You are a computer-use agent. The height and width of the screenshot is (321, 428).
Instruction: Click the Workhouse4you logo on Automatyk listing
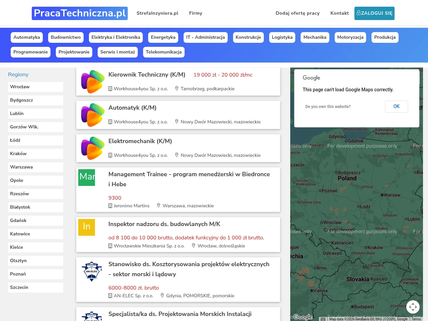coord(93,115)
